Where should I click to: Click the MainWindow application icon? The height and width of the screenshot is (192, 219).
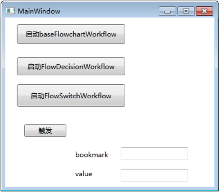click(10, 11)
